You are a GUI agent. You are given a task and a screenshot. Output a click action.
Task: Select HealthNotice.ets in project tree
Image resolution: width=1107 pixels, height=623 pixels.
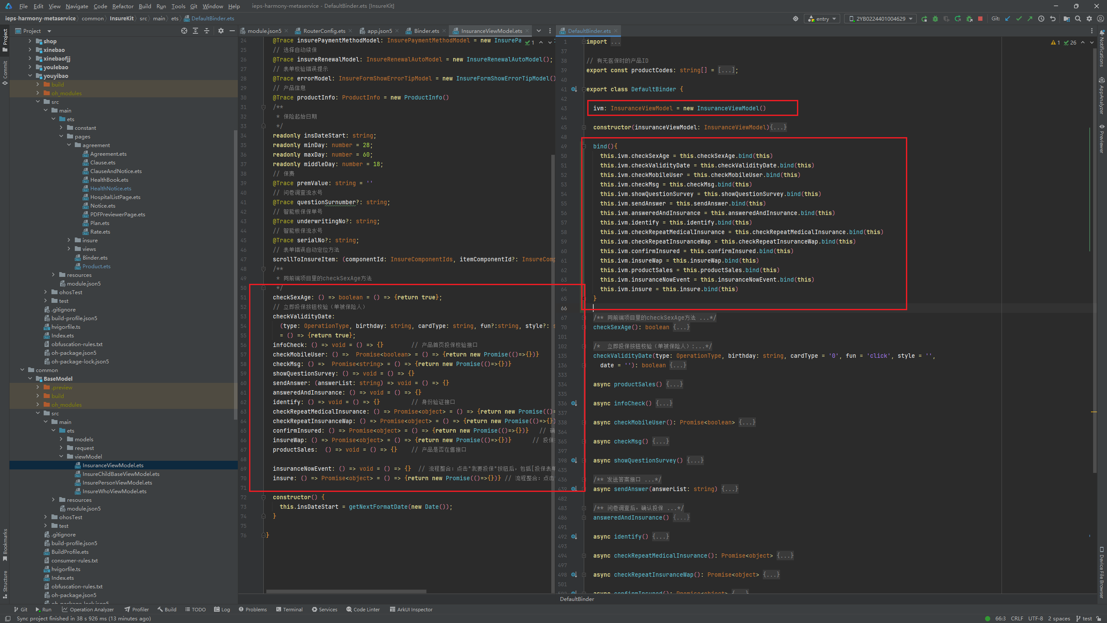pos(110,188)
